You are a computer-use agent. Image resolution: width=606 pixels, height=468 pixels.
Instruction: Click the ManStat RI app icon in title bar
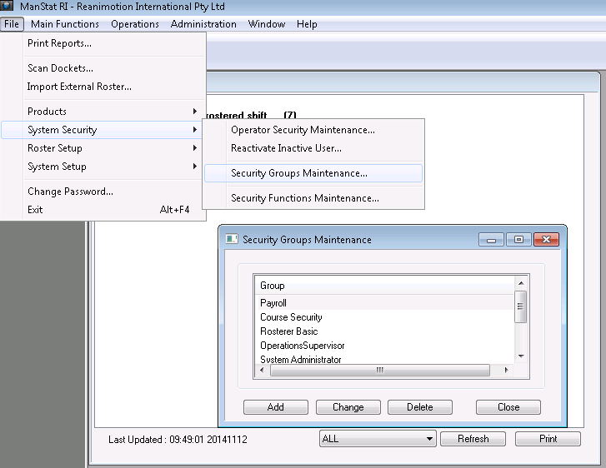coord(8,7)
